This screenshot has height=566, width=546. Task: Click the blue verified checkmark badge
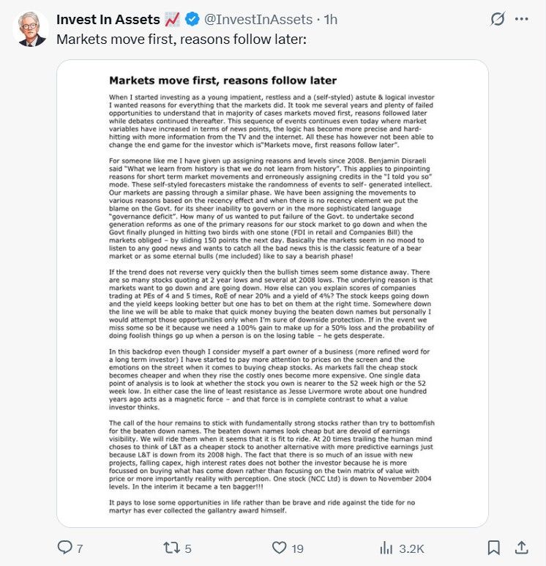[192, 19]
